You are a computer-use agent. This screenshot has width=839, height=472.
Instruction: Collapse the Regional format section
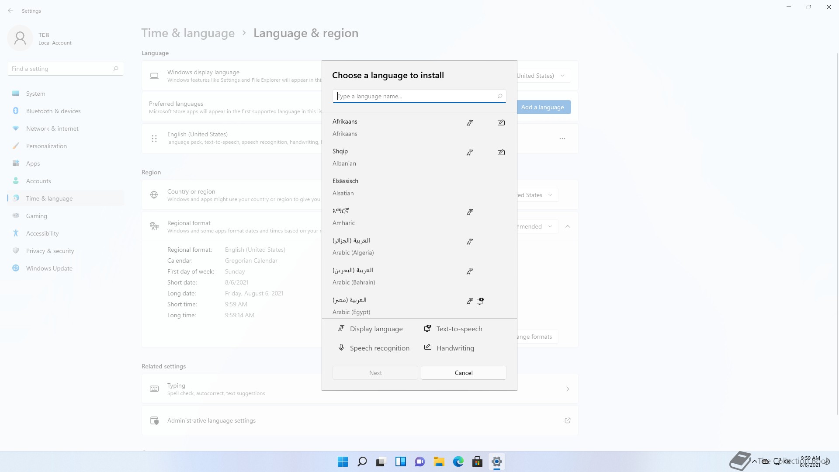568,226
